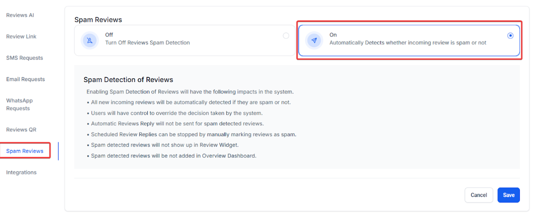Click 'Automatically Detects whether incoming review' description
This screenshot has height=220, width=536.
(x=408, y=43)
